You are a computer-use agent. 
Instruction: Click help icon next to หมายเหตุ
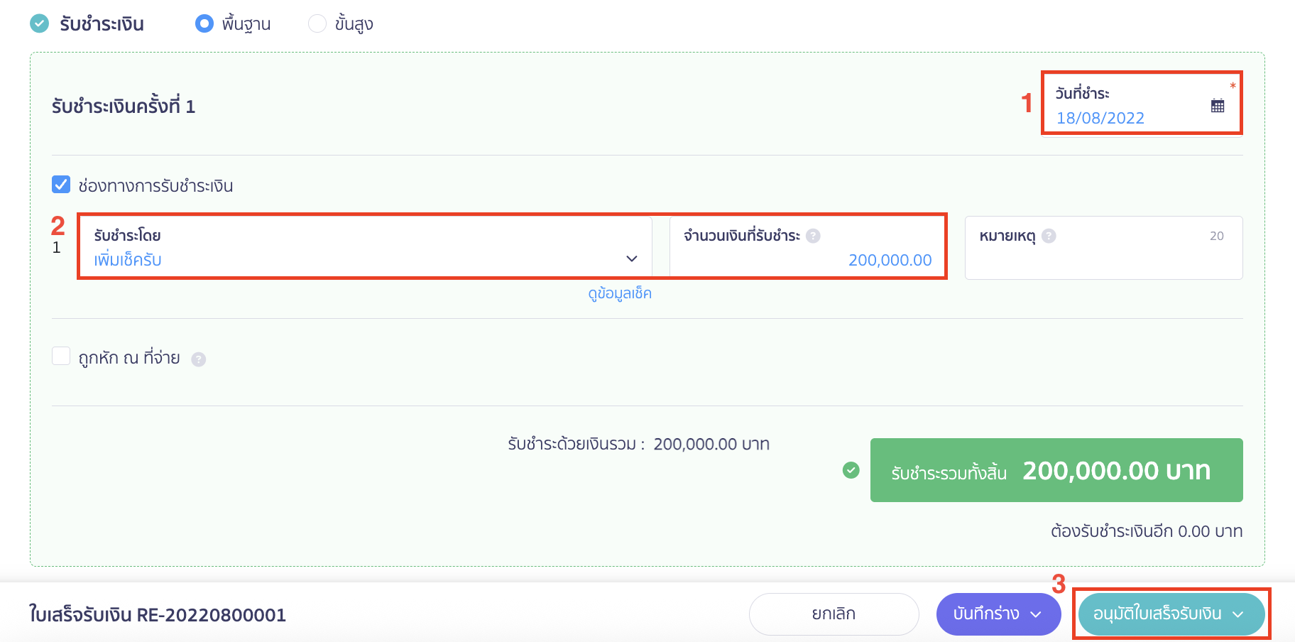[1049, 236]
